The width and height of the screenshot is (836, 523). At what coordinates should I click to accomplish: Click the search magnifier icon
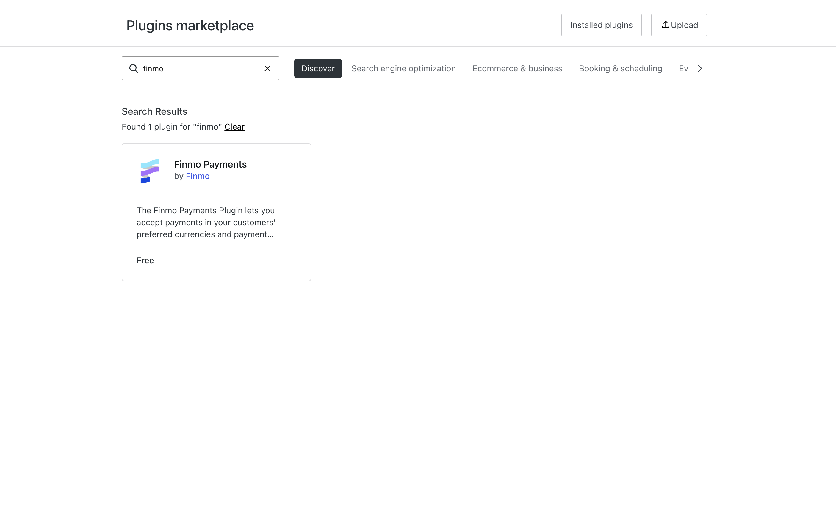tap(134, 68)
